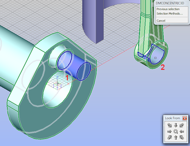Viewport: 190px width, 146px height.
Task: Open Selection Methods... option
Action: 170,14
